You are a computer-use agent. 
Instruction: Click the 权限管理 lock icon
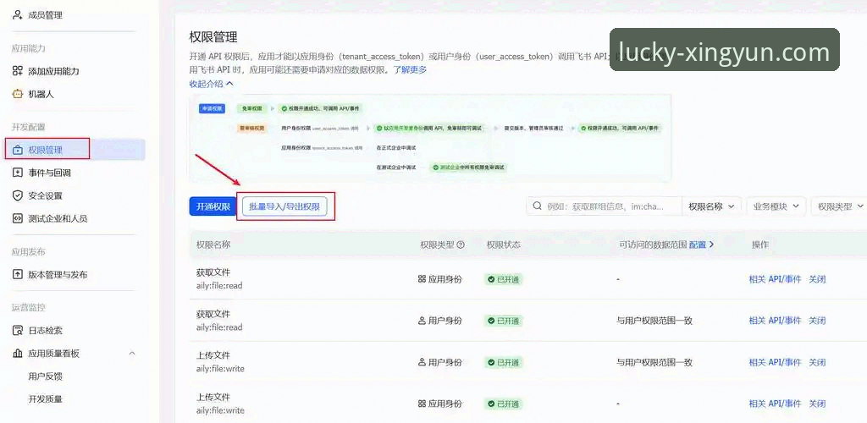[x=18, y=151]
